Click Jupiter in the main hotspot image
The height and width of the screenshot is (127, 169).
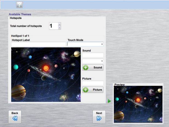pyautogui.click(x=18, y=92)
